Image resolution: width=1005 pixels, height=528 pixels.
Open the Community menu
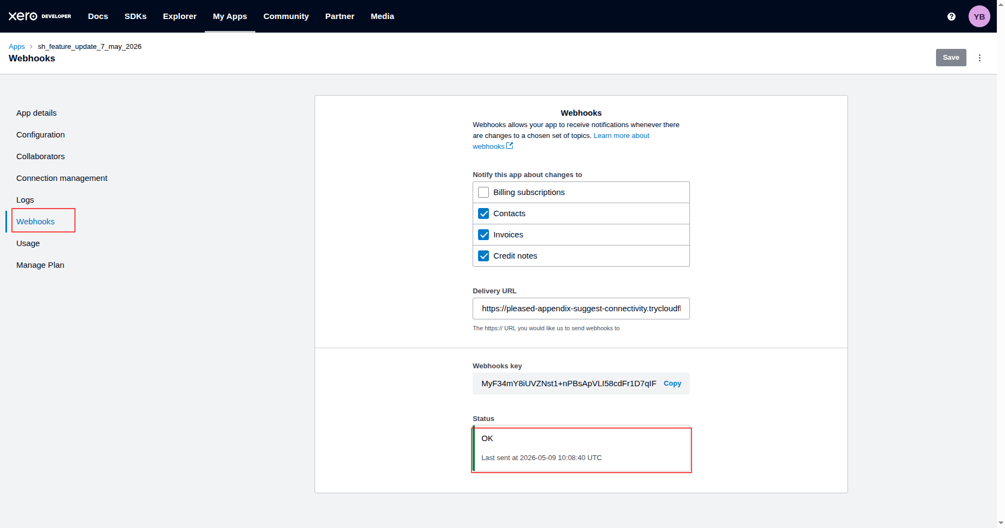tap(286, 16)
